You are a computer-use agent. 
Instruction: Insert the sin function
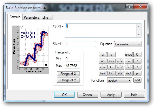point(103,61)
